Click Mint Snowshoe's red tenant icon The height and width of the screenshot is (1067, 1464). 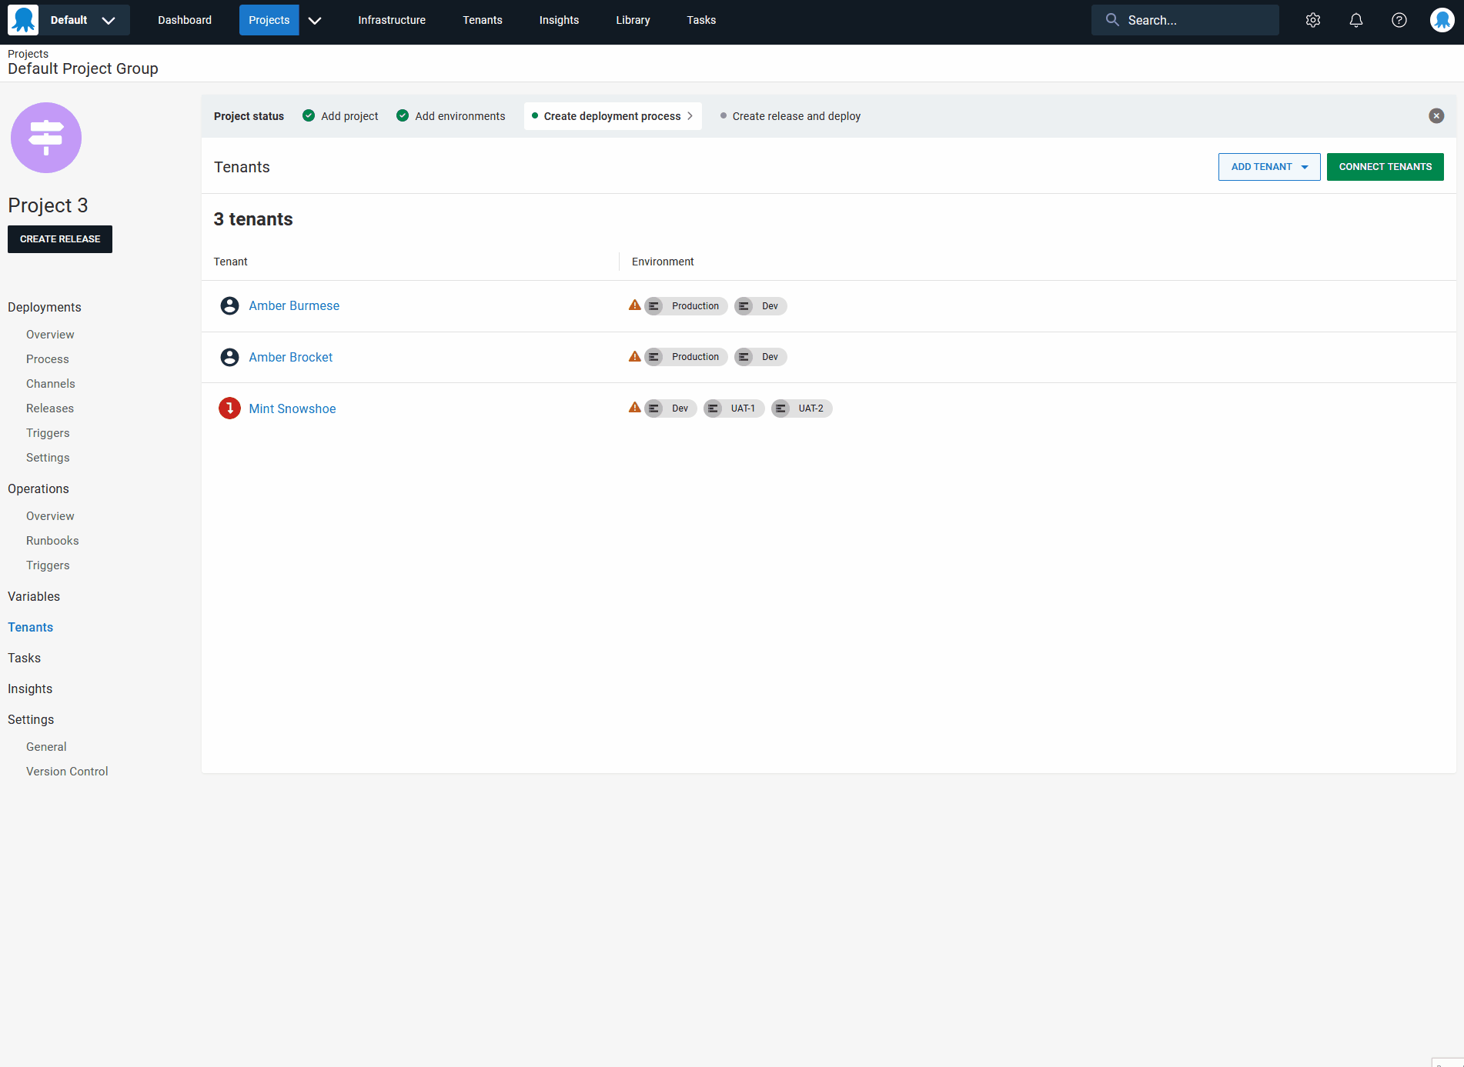point(229,408)
